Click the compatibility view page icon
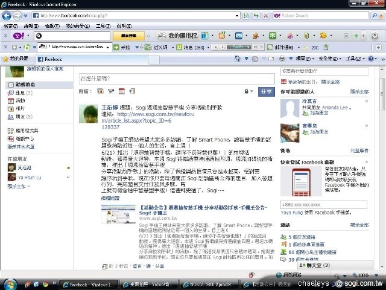The height and width of the screenshot is (290, 386). point(246,16)
